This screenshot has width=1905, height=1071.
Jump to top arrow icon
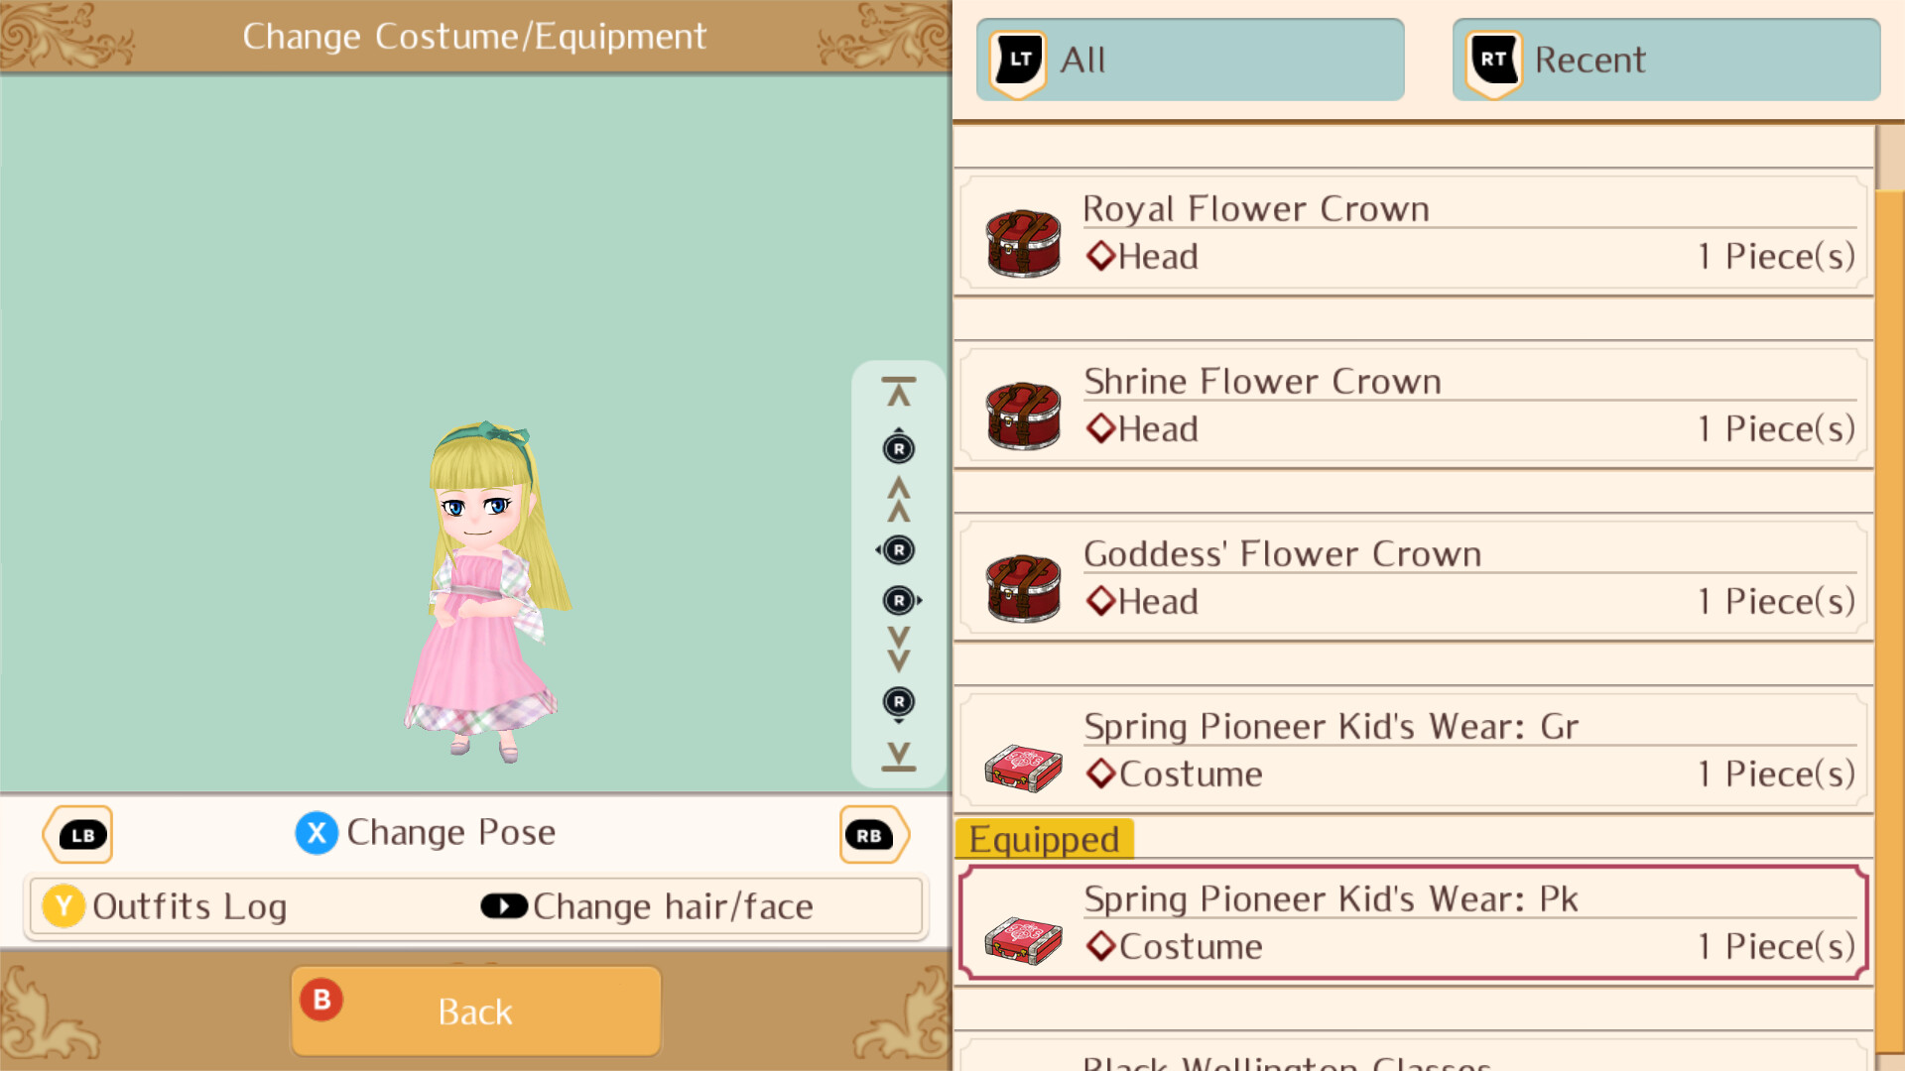point(899,392)
